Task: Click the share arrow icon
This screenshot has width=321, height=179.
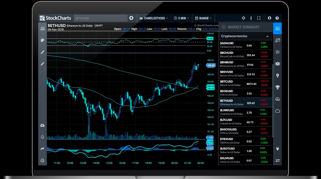Action: pos(42,149)
